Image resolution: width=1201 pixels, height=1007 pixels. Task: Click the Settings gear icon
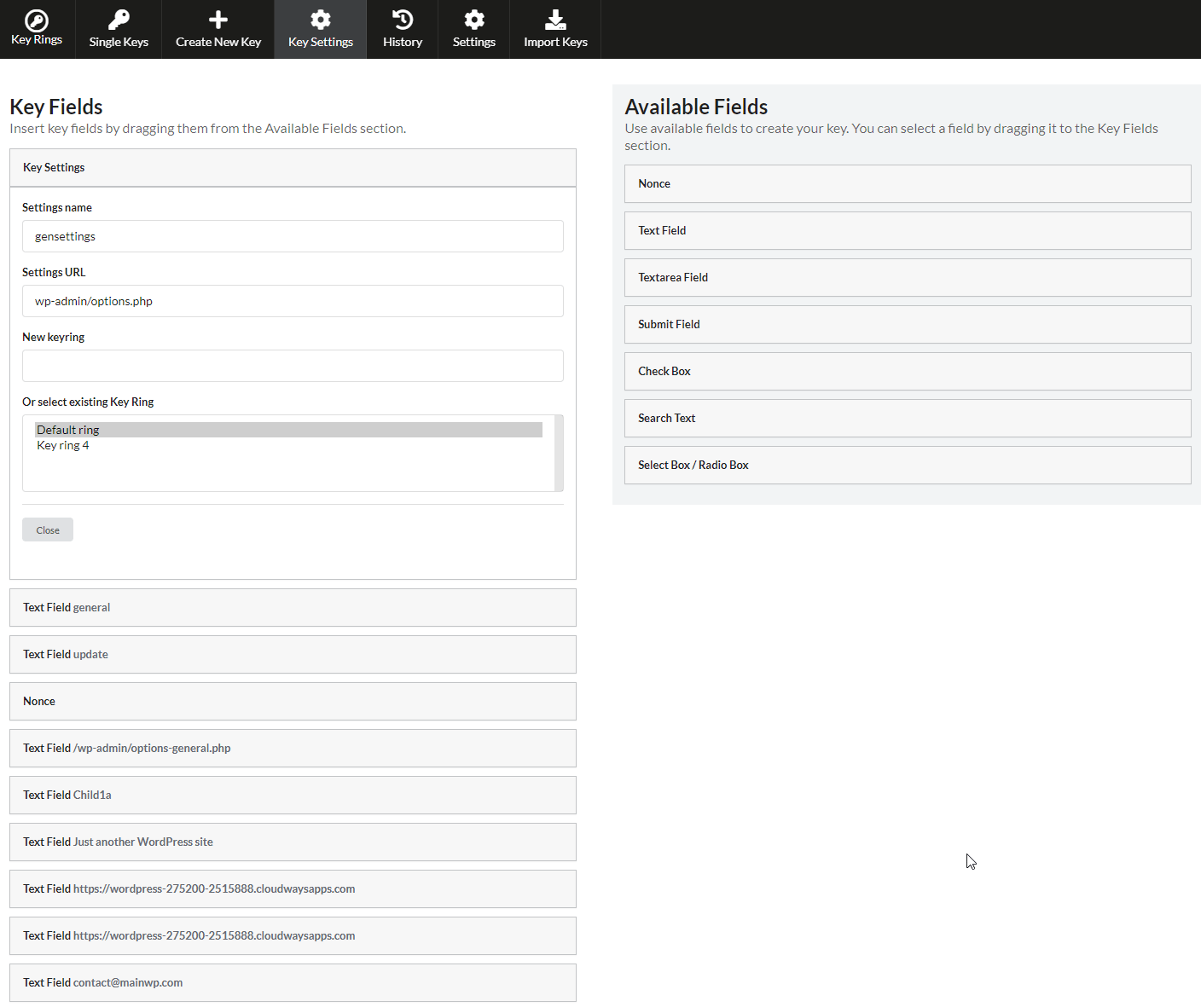(474, 20)
